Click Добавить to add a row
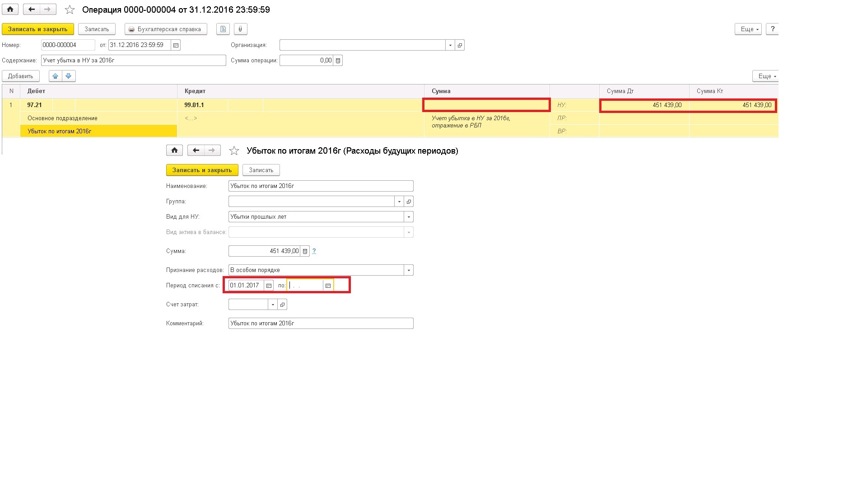Screen dimensions: 867x488 pyautogui.click(x=21, y=76)
